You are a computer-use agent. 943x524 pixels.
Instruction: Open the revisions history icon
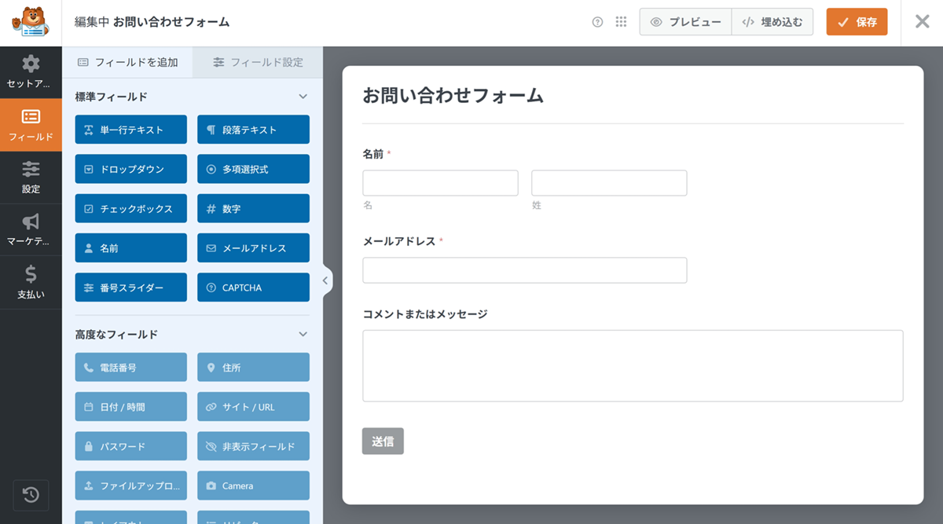[31, 495]
